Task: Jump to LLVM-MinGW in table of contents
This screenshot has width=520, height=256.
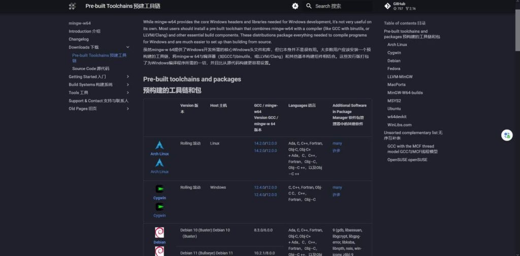Action: 400,77
